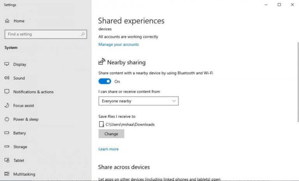The height and width of the screenshot is (181, 299).
Task: Open the Manage your accounts link
Action: 118,45
